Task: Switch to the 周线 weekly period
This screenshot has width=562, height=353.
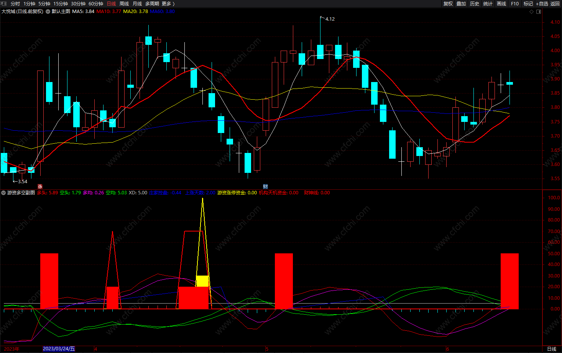Action: pos(124,3)
